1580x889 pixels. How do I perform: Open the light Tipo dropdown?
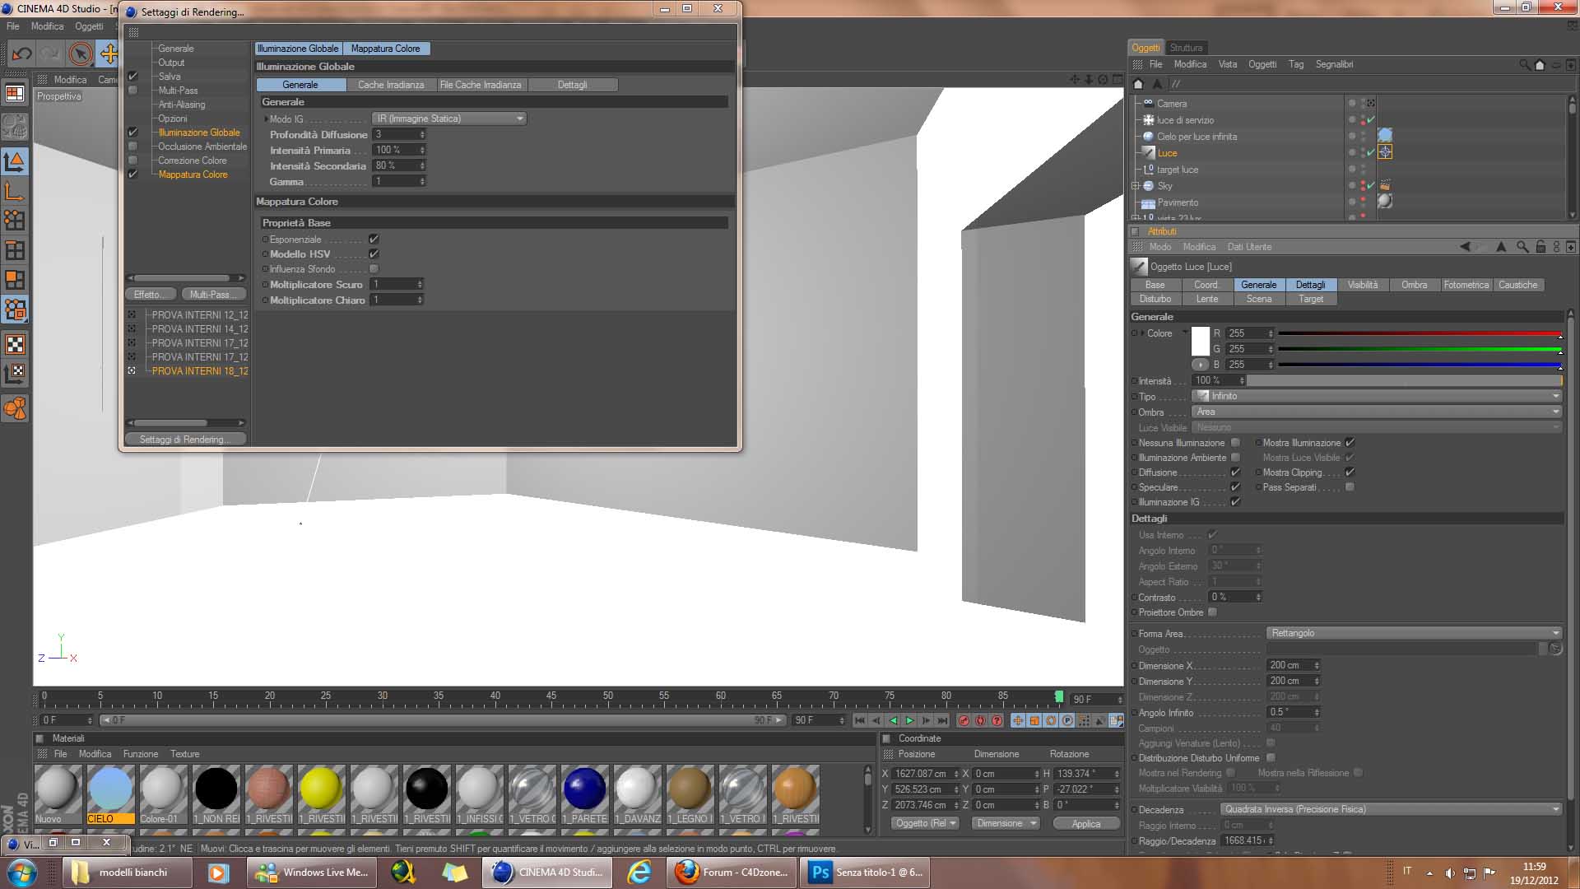(x=1376, y=396)
